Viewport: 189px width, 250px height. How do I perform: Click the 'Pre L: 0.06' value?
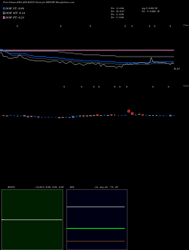click(x=118, y=14)
